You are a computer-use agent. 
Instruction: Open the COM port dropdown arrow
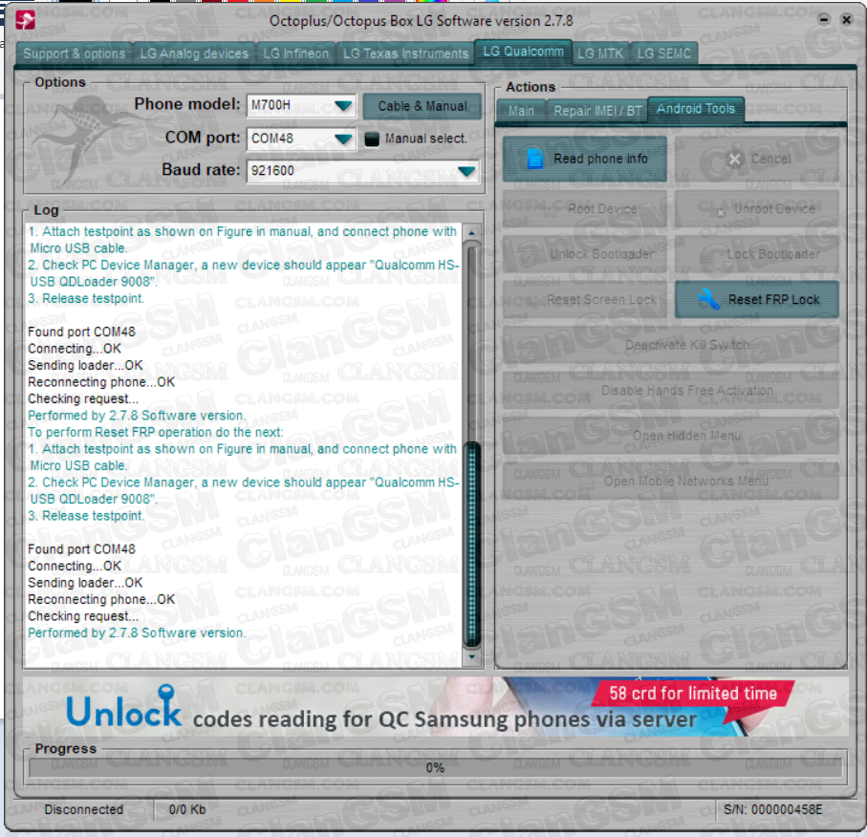[343, 139]
